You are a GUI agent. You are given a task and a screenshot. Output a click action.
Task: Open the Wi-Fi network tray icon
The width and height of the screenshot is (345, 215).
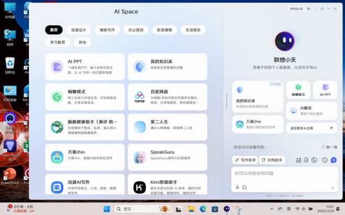(297, 209)
